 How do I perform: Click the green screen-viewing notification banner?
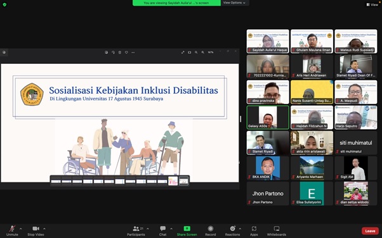click(176, 3)
